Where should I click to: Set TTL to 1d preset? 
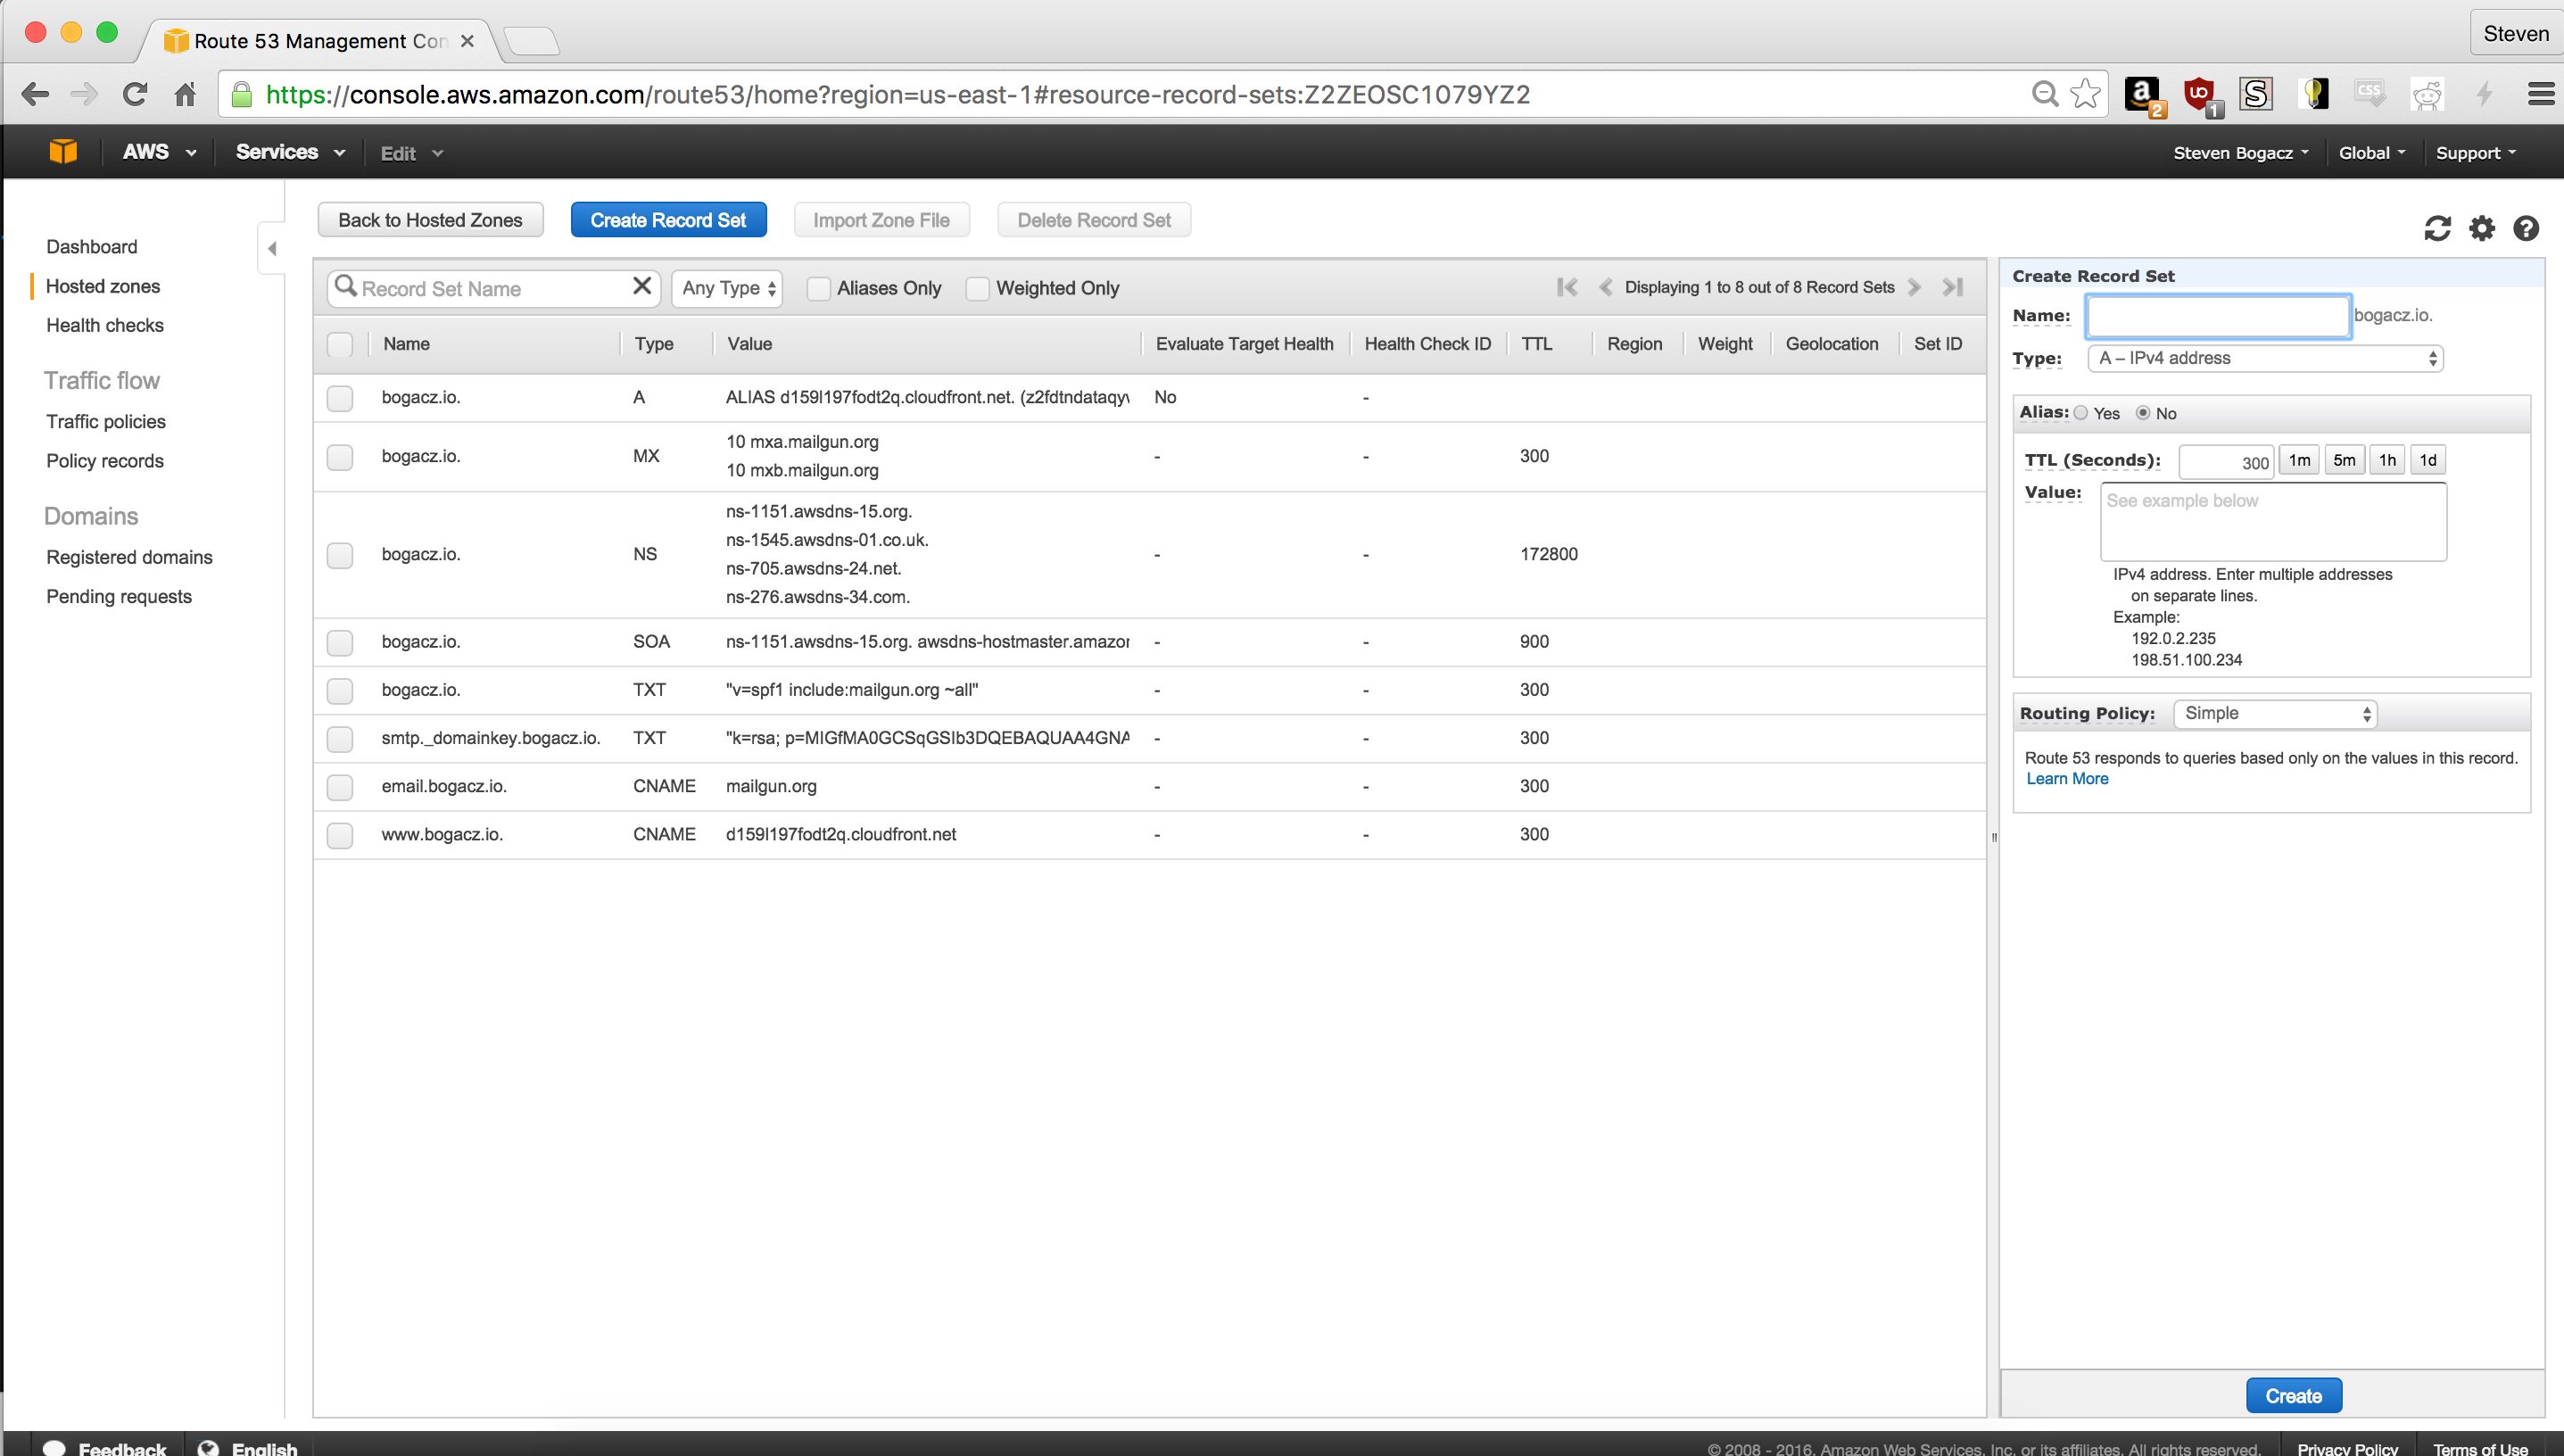[x=2427, y=460]
